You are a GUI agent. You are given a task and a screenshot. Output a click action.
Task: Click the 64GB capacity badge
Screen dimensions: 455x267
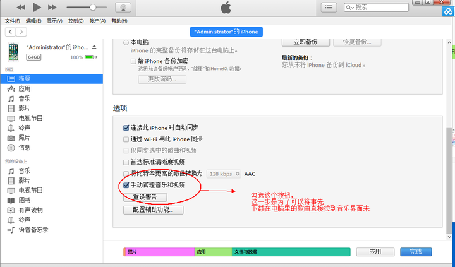[33, 57]
